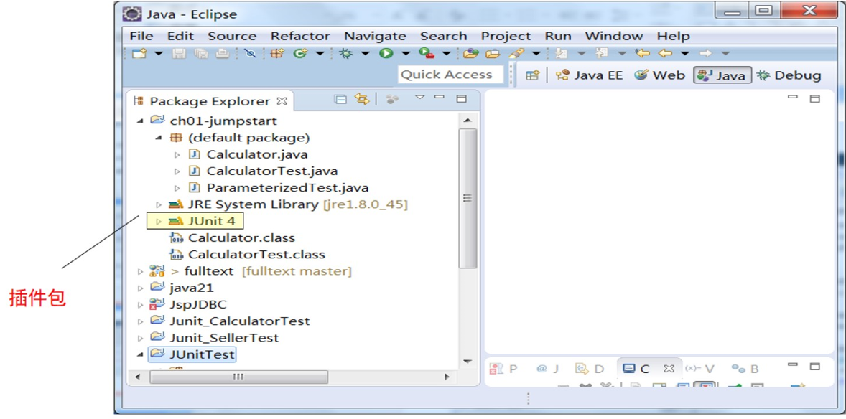This screenshot has width=846, height=419.
Task: Open the Project menu
Action: click(x=506, y=36)
